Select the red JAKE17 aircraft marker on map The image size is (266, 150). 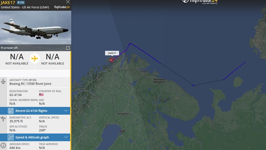111,60
